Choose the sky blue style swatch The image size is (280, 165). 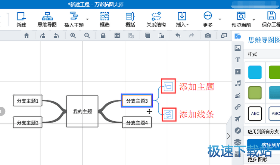point(255,72)
